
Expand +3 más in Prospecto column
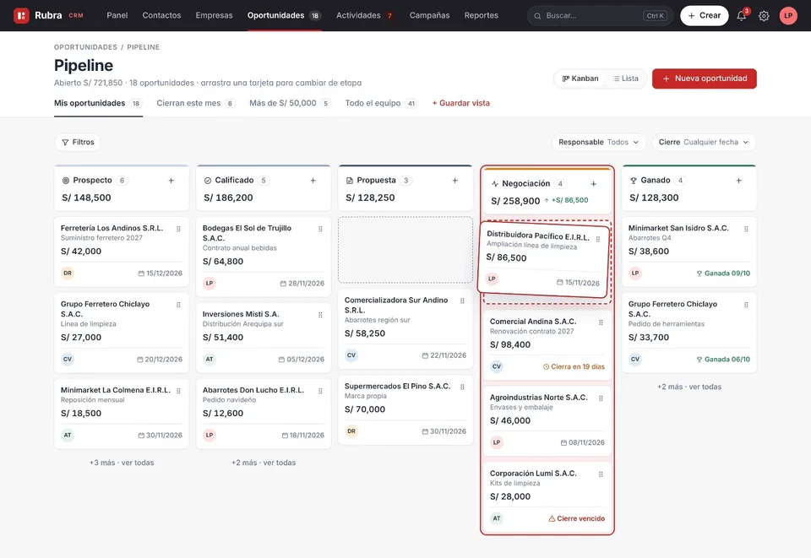point(122,463)
